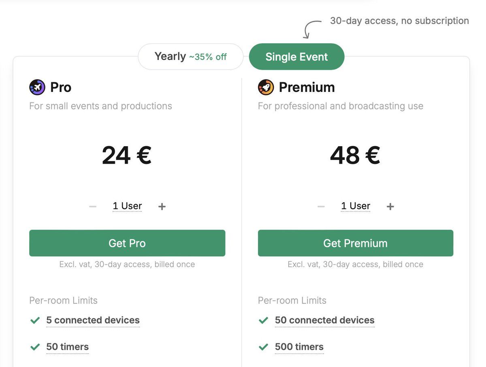This screenshot has width=486, height=367.
Task: Click checkmark beside 5 connected devices
Action: (x=35, y=320)
